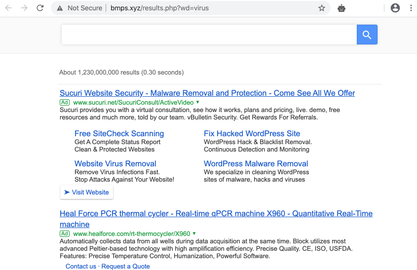Viewport: 417px width, 270px height.
Task: Click the browser forward arrow
Action: click(x=24, y=8)
